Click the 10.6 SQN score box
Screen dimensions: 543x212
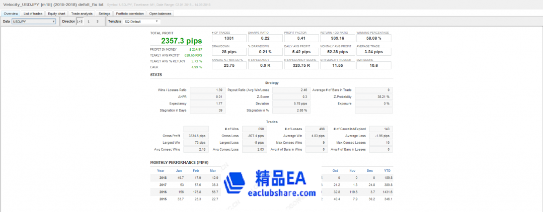click(374, 65)
